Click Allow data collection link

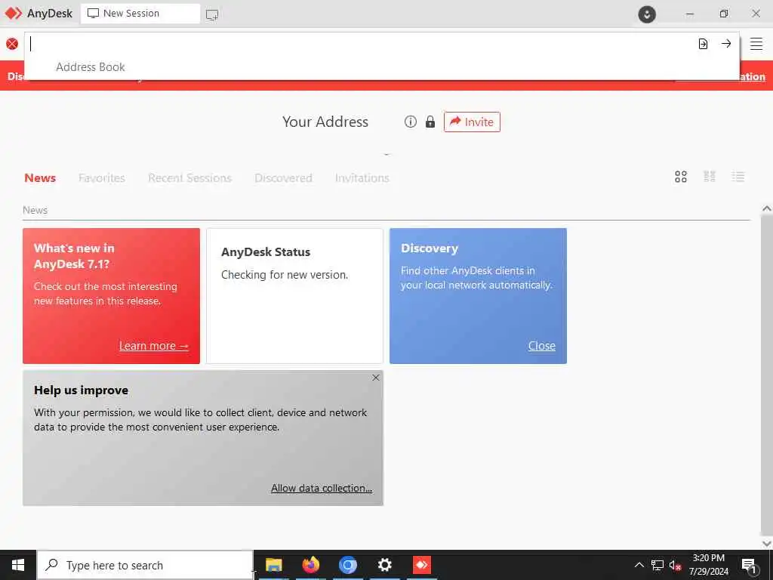click(322, 488)
